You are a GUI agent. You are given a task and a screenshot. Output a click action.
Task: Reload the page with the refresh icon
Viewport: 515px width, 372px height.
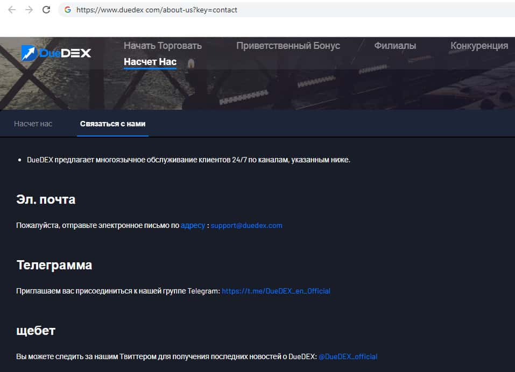pyautogui.click(x=46, y=10)
